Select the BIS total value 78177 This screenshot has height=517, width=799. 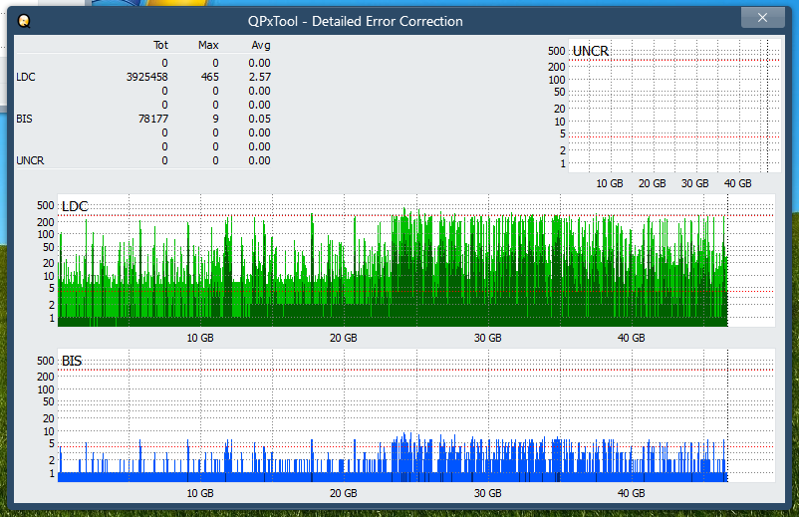point(152,119)
